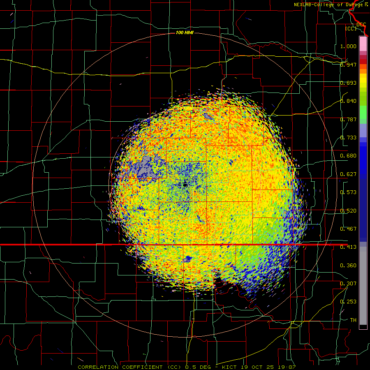The width and height of the screenshot is (370, 370).
Task: Click the 0.733 legend value
Action: click(x=348, y=138)
